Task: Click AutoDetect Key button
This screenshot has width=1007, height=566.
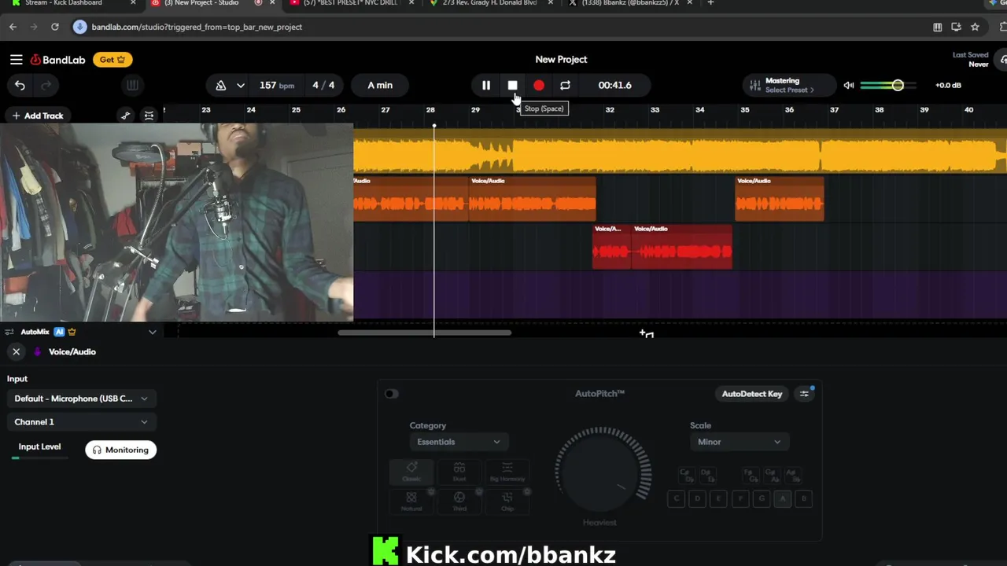Action: (x=752, y=394)
